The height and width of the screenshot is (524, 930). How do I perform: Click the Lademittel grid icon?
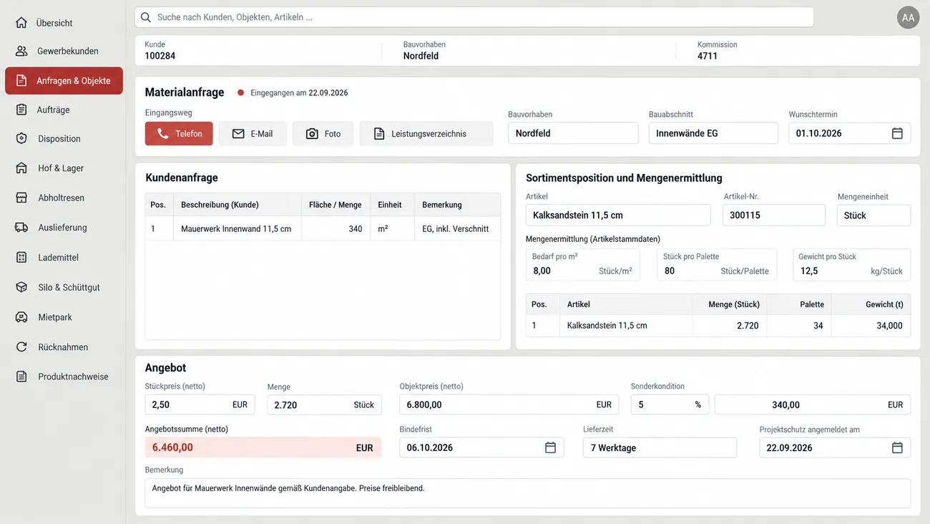(x=21, y=257)
